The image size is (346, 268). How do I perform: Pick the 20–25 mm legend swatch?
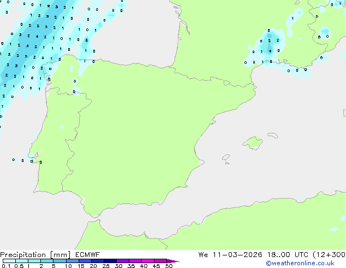point(98,261)
